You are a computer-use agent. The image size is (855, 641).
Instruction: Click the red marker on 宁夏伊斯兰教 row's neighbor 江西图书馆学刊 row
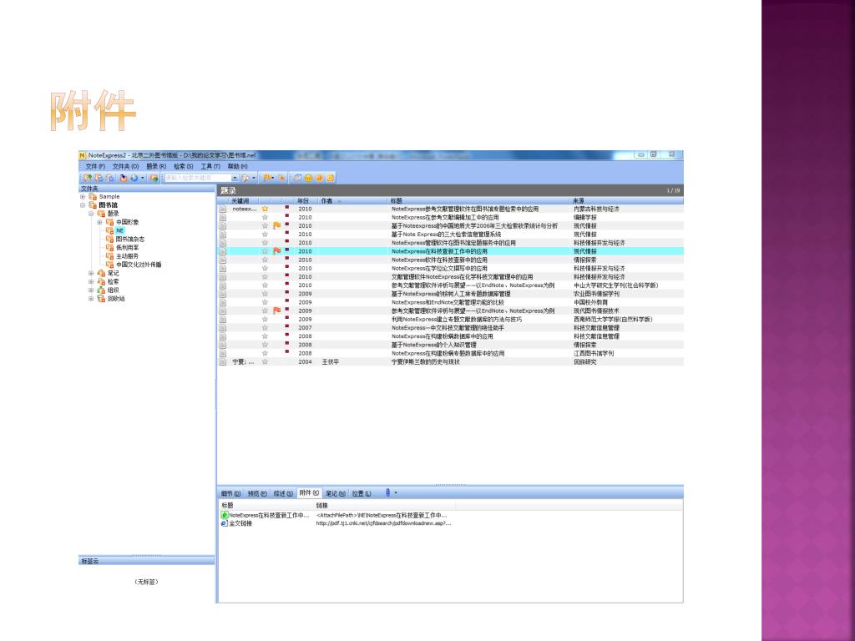pyautogui.click(x=287, y=353)
